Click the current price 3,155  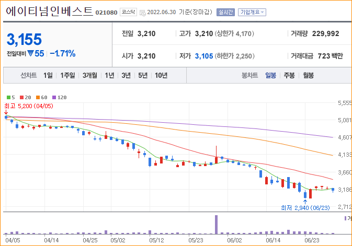(24, 40)
